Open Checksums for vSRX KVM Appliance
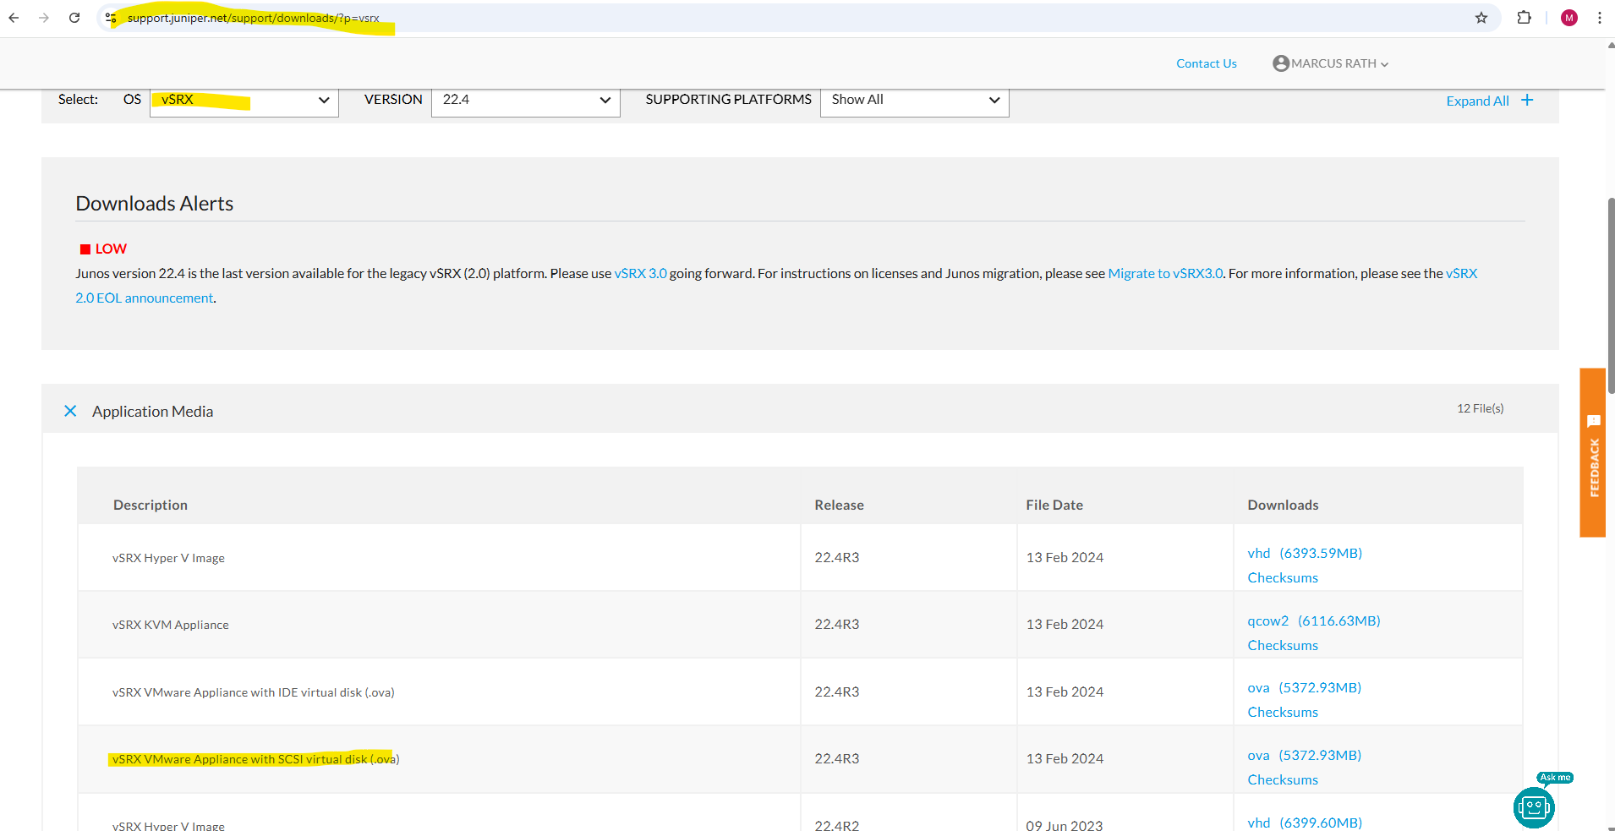The image size is (1615, 831). pyautogui.click(x=1283, y=645)
